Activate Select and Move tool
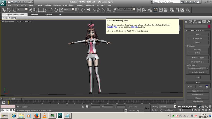Image resolution: width=212 pixels, height=119 pixels. 51,10
